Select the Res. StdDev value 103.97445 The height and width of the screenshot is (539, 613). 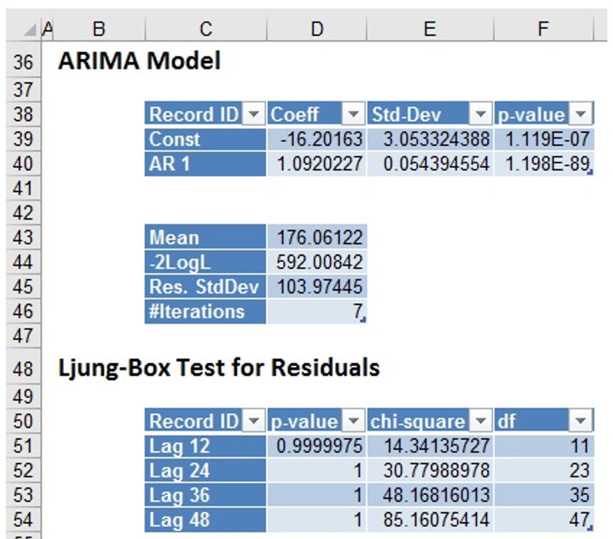pos(317,287)
